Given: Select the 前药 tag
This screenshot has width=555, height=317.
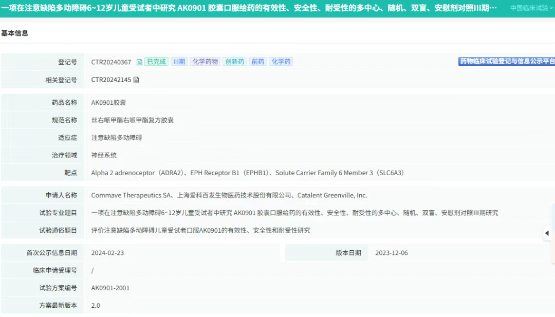Looking at the screenshot, I should tap(257, 62).
